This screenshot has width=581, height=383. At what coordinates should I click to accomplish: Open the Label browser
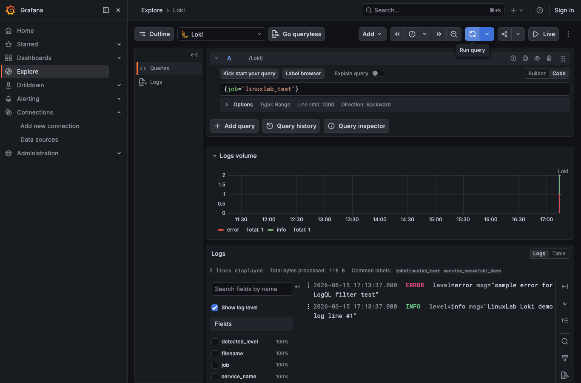[x=303, y=74]
